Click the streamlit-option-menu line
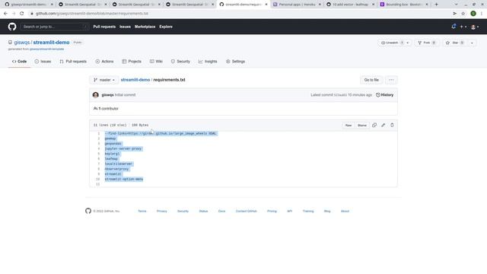Viewport: 487px width, 274px height. pyautogui.click(x=123, y=180)
